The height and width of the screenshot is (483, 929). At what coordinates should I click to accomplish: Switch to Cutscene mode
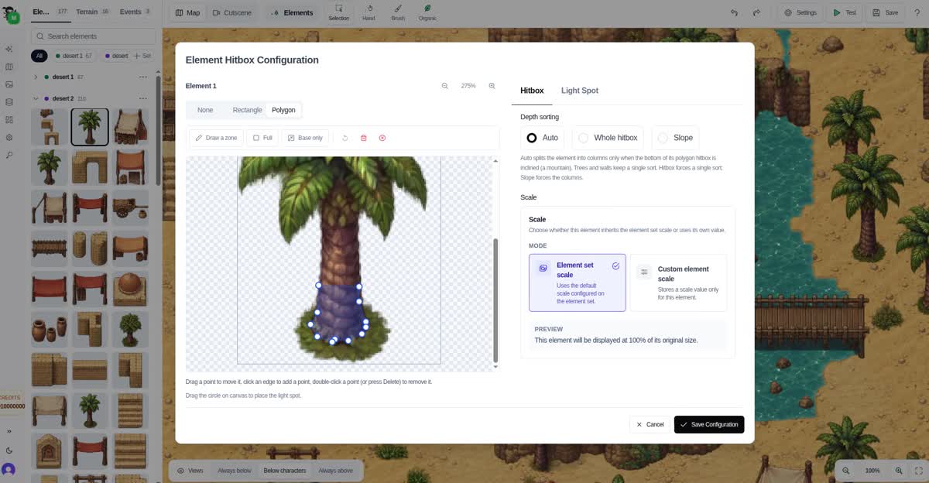231,12
